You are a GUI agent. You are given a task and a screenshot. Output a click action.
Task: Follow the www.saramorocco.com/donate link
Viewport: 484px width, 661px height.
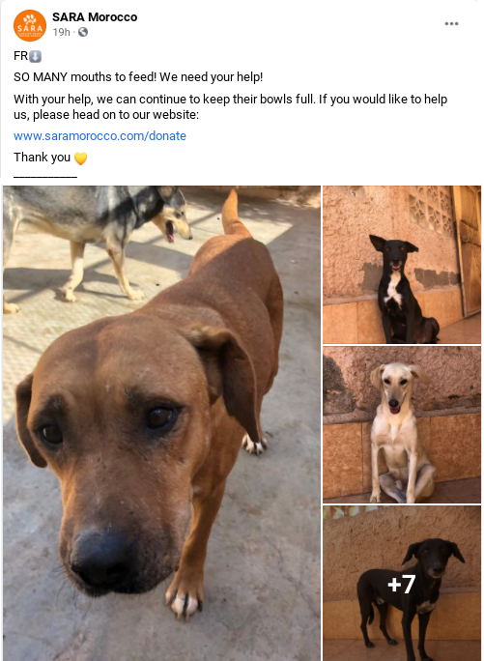pyautogui.click(x=100, y=136)
